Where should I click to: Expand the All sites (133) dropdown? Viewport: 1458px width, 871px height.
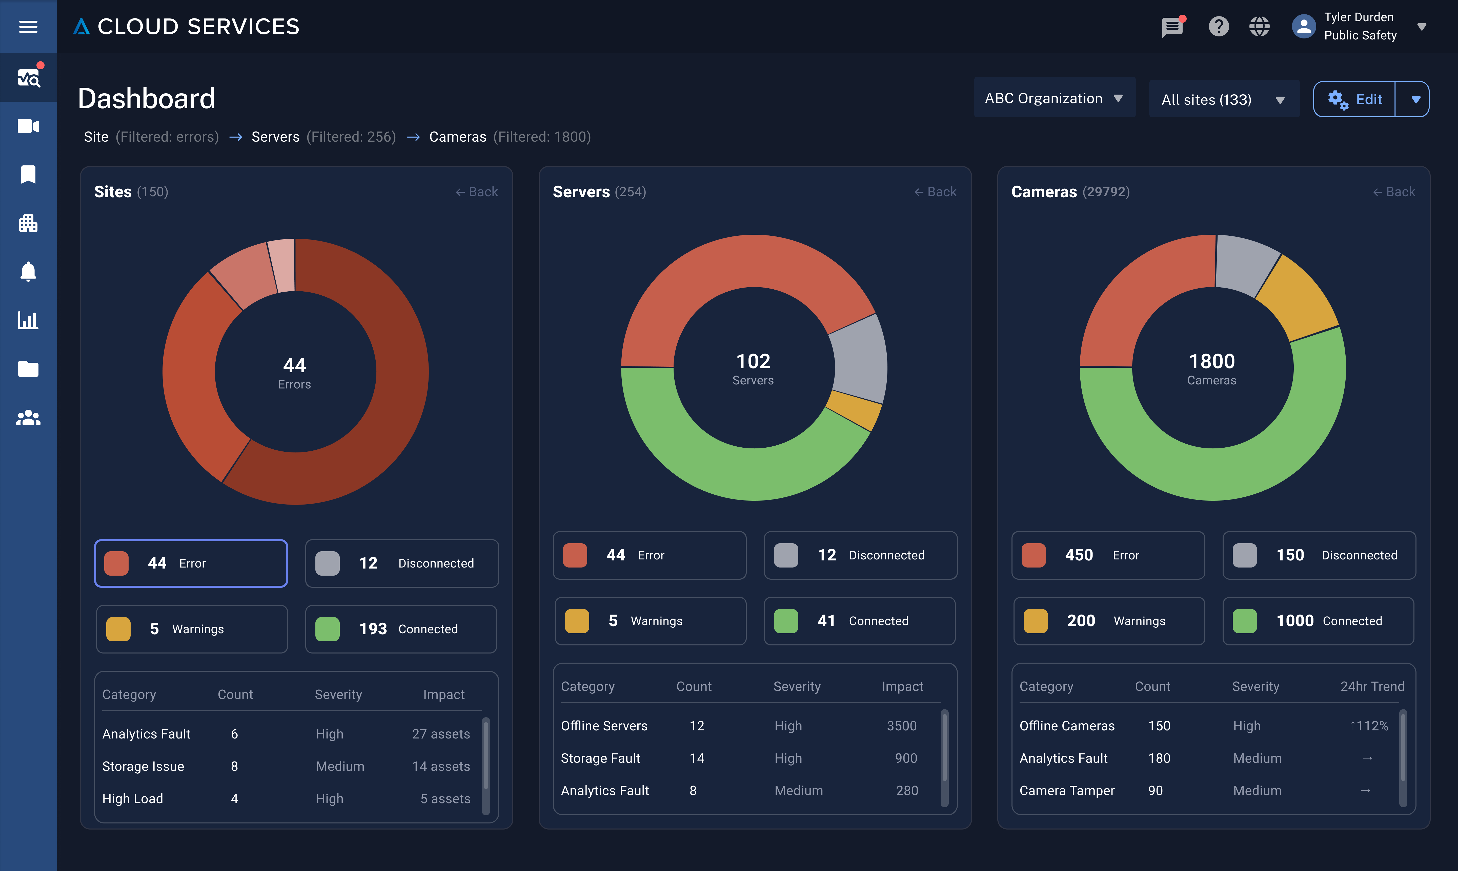1224,99
